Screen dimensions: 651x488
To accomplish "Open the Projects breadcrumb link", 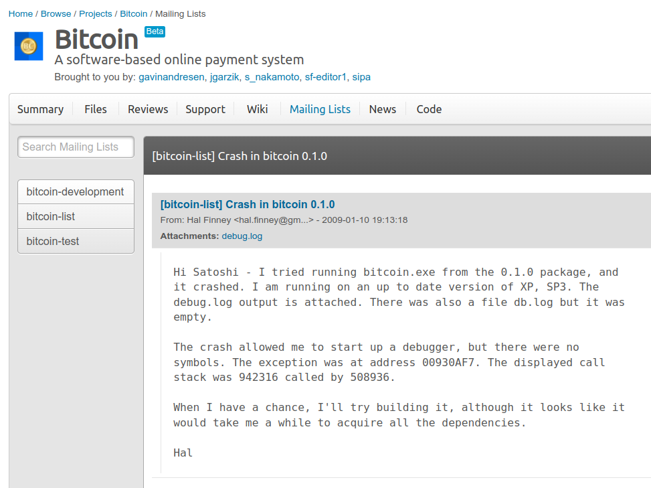I will tap(96, 13).
